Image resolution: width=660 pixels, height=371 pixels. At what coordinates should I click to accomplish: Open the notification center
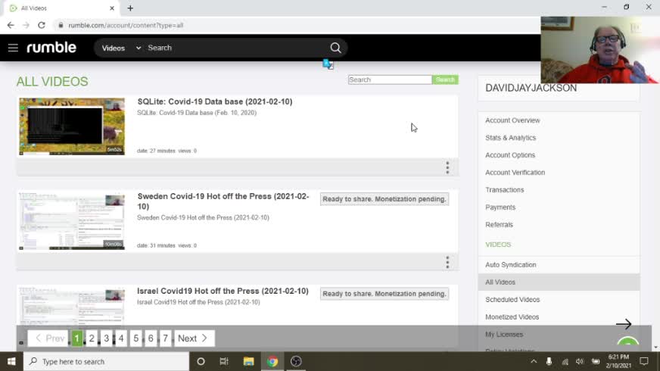click(x=644, y=361)
